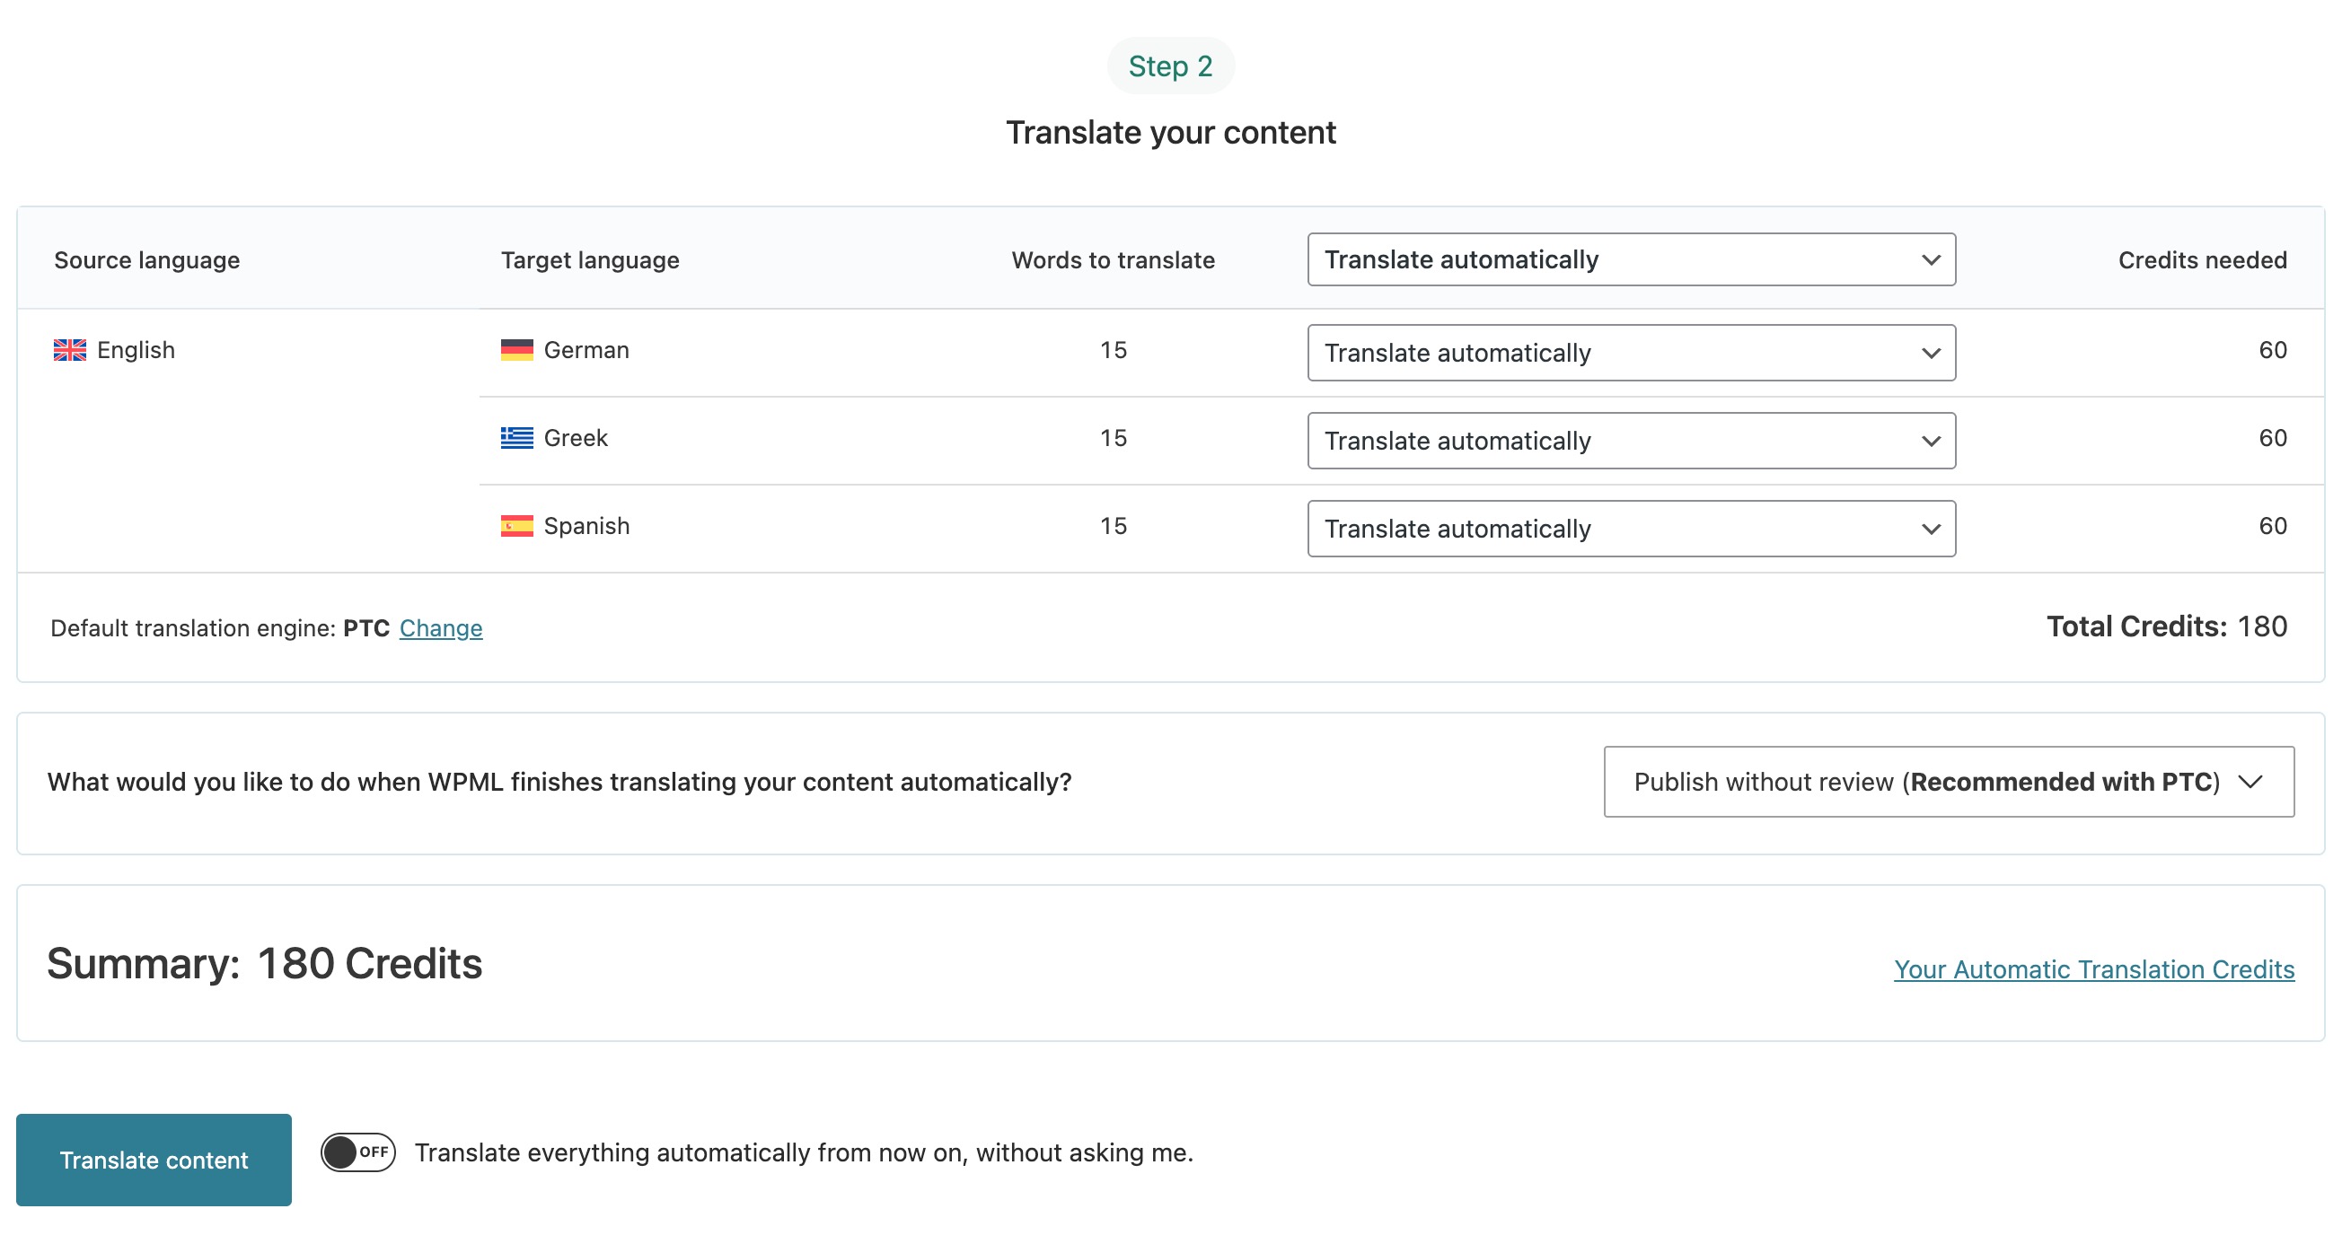This screenshot has height=1235, width=2351.
Task: Click Change translation engine link
Action: [441, 628]
